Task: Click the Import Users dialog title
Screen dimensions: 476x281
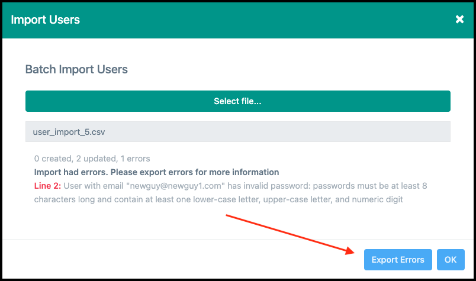Action: pos(46,20)
